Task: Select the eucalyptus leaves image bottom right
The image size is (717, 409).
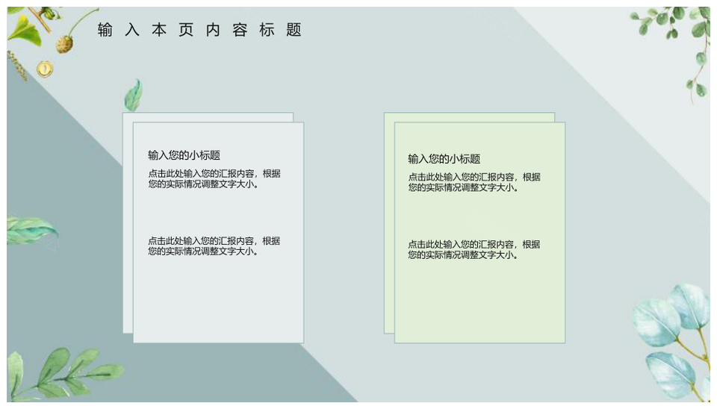Action: point(672,342)
